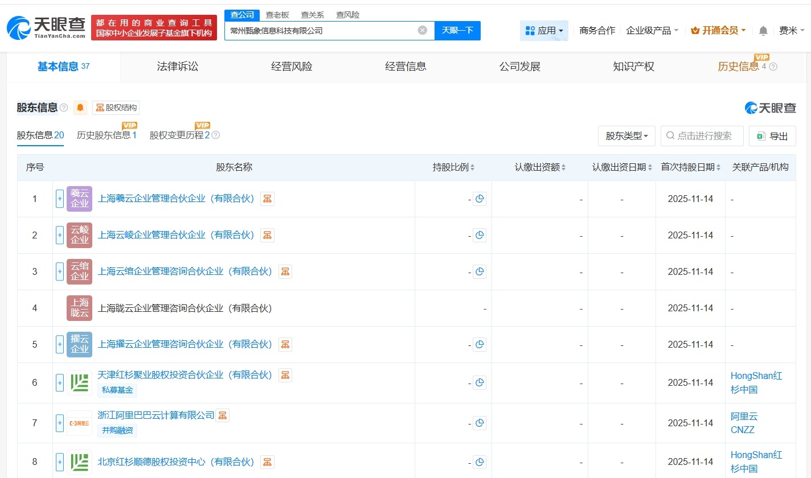Click the magnifier icon in the shareholder search box
The height and width of the screenshot is (478, 811).
tap(670, 136)
